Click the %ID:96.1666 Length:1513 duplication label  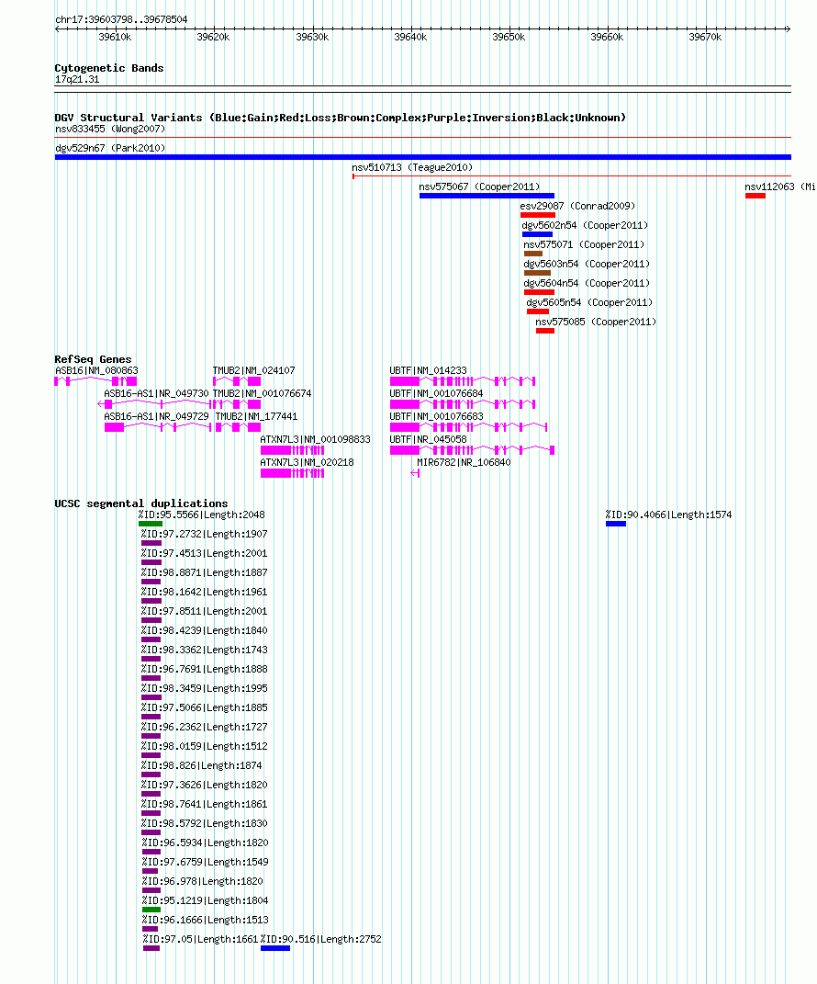click(205, 920)
